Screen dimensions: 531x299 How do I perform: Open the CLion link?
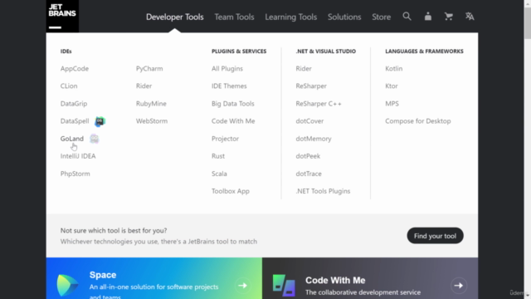coord(69,86)
